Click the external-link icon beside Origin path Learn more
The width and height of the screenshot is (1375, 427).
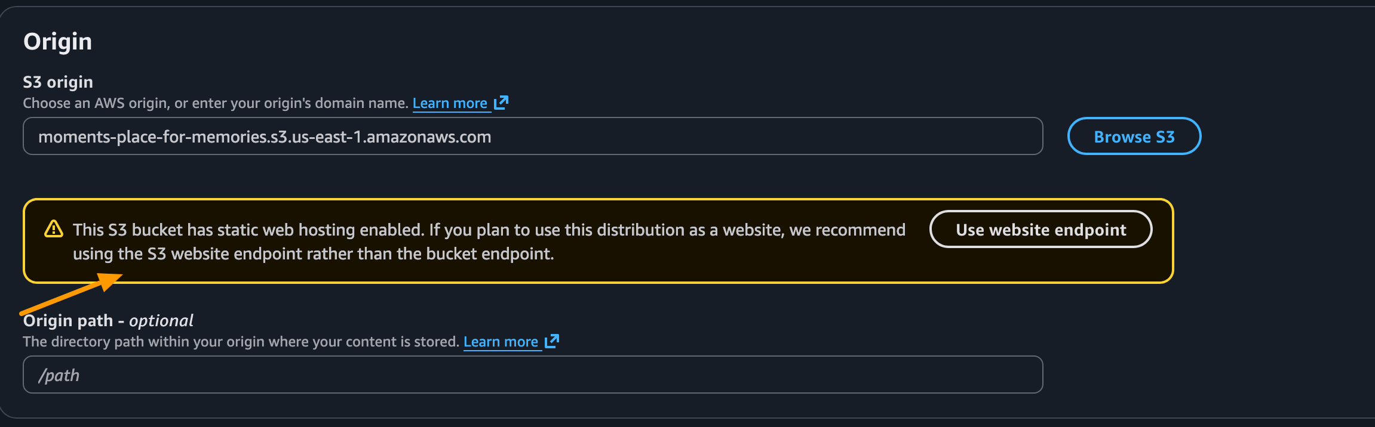pyautogui.click(x=552, y=341)
